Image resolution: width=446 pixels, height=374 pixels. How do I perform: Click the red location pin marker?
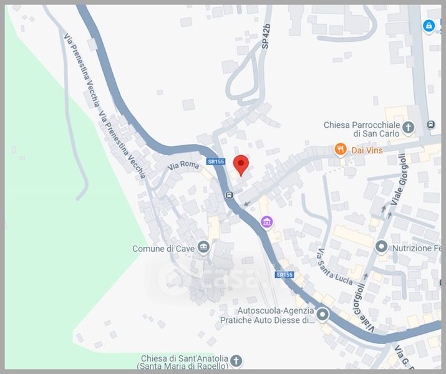[x=241, y=165]
